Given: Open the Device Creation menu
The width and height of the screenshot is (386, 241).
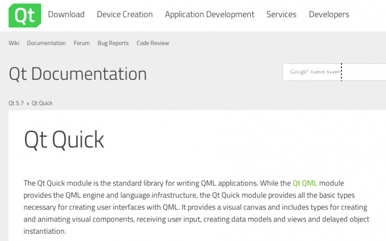Looking at the screenshot, I should 125,14.
